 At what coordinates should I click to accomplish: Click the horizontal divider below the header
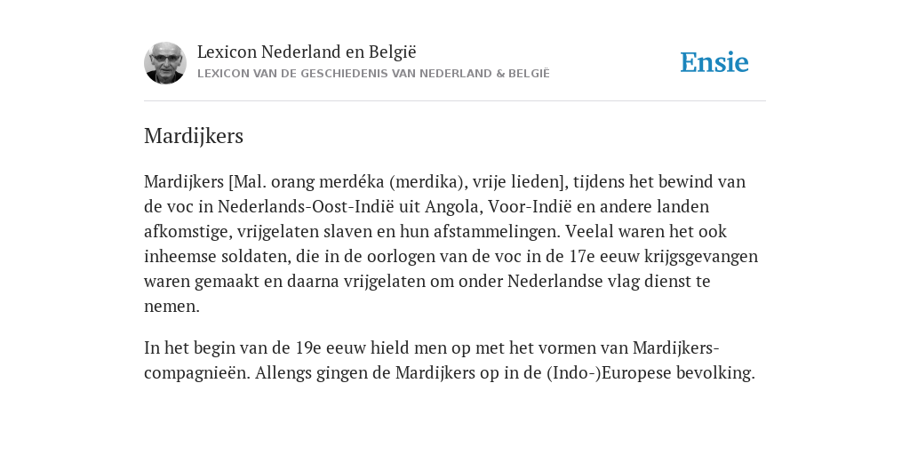(x=455, y=101)
